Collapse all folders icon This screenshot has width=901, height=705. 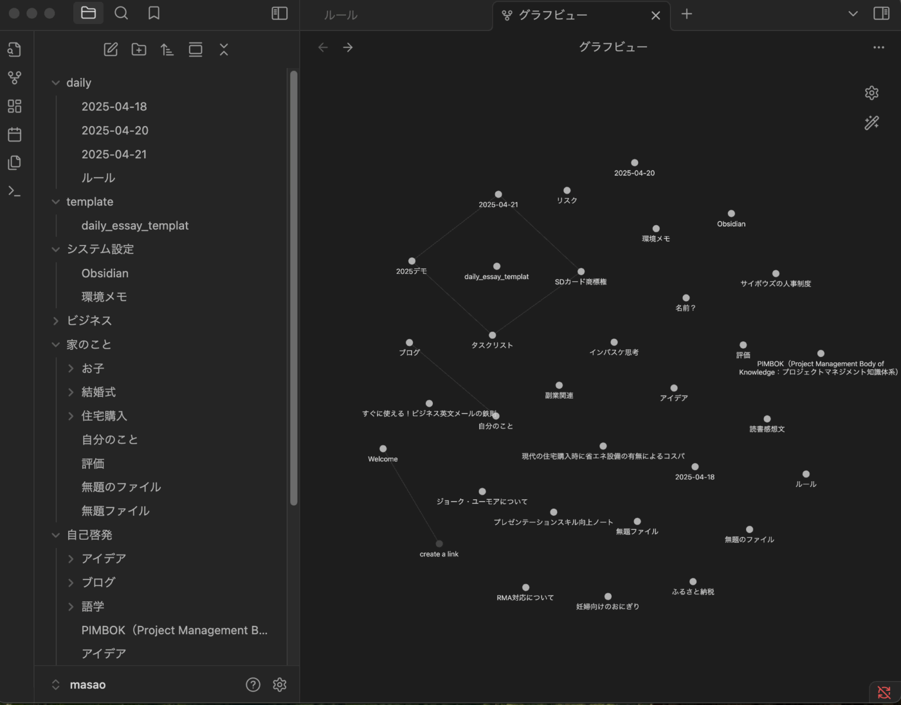(223, 50)
